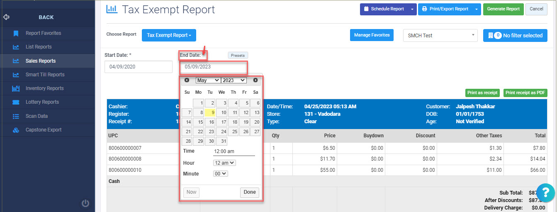Screen dimensions: 557x212
Task: Open Tax Exempt Report chooser dropdown
Action: click(169, 35)
